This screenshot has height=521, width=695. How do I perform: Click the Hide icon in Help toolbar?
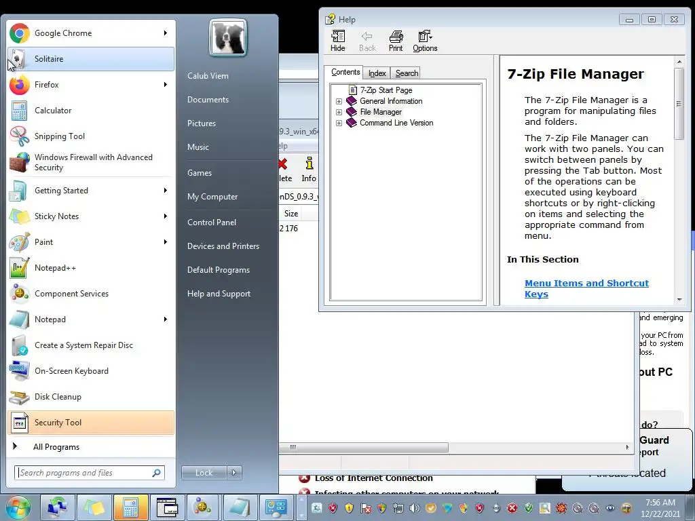338,41
